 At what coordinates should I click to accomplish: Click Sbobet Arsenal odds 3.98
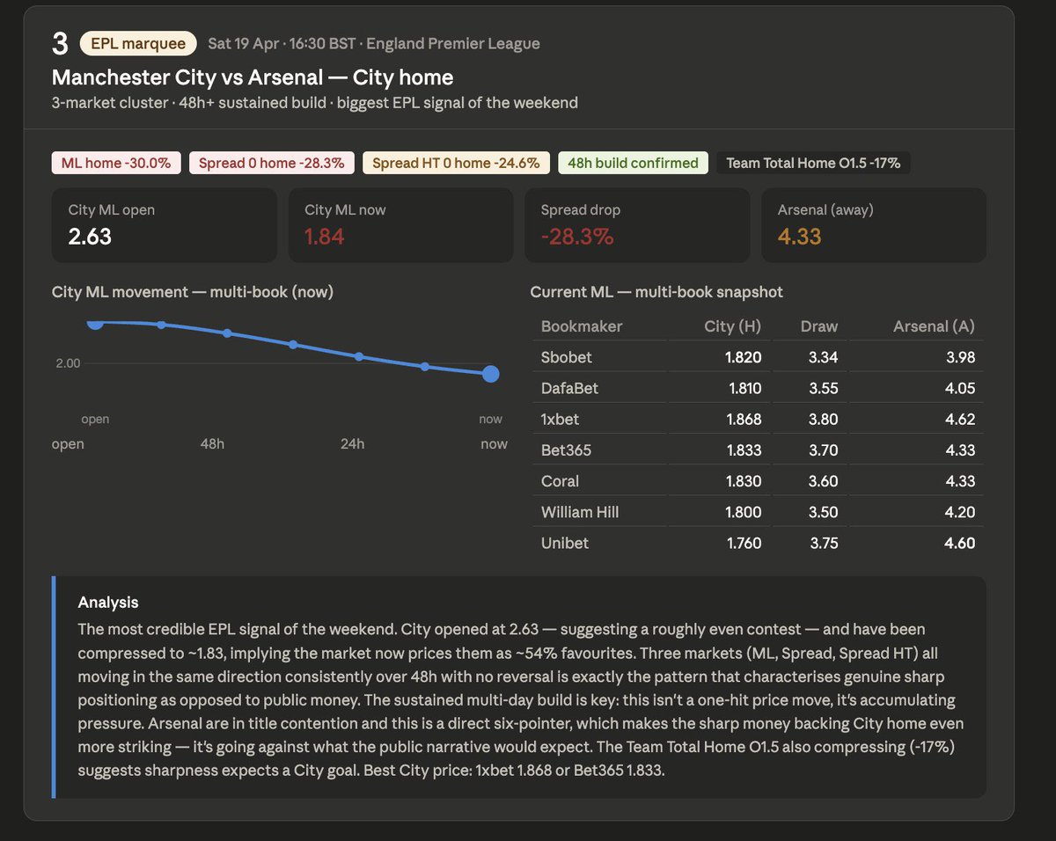click(x=960, y=357)
